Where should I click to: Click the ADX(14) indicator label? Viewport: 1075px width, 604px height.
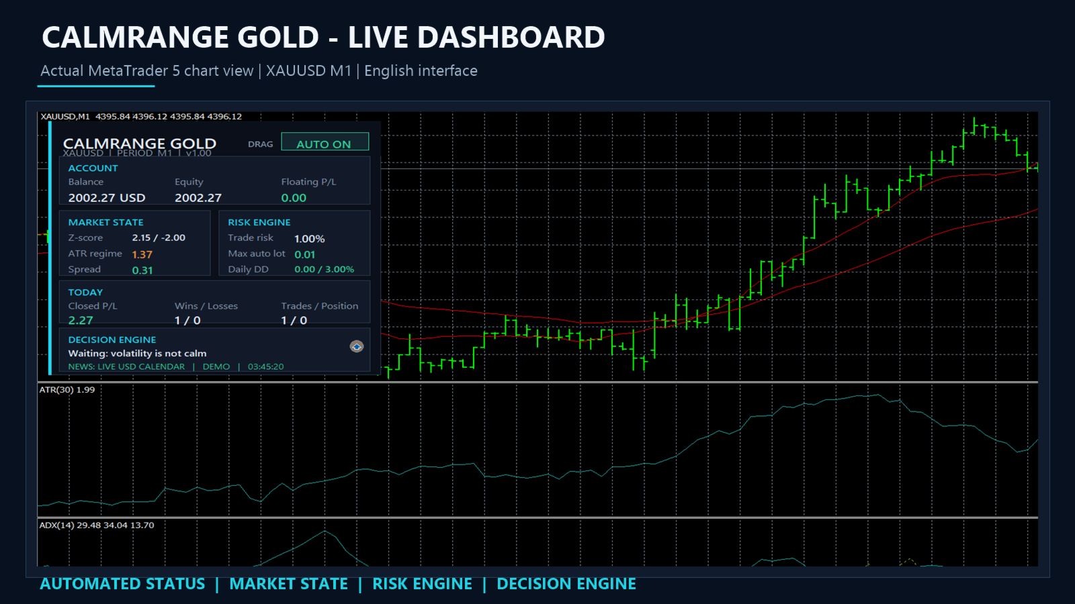tap(97, 525)
